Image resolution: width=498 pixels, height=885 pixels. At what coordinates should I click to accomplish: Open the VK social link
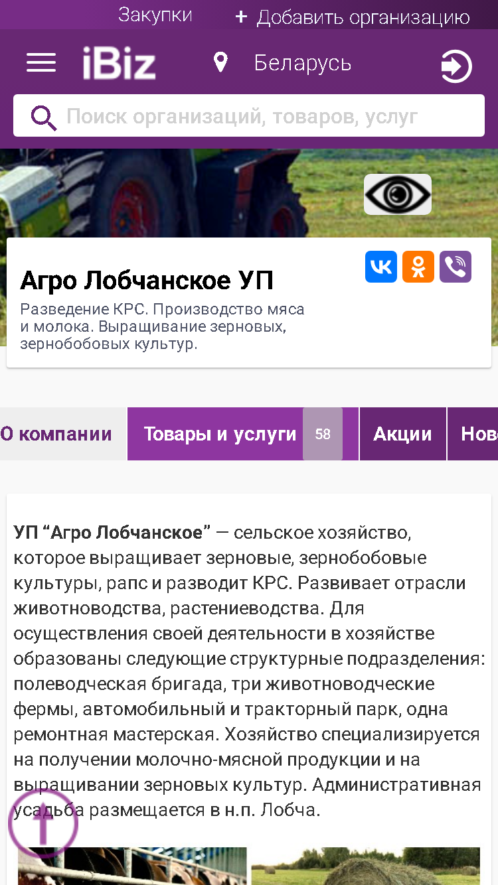tap(381, 267)
